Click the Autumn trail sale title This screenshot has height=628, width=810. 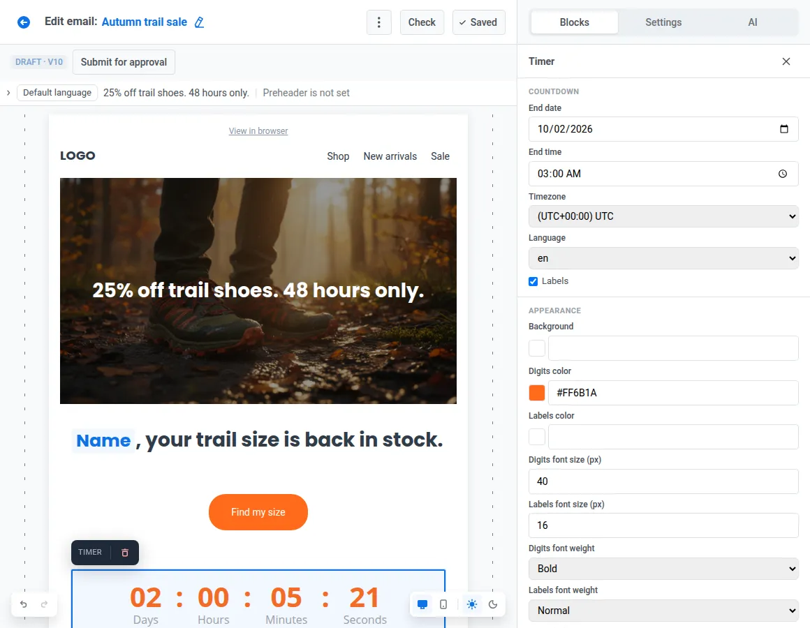(x=144, y=22)
